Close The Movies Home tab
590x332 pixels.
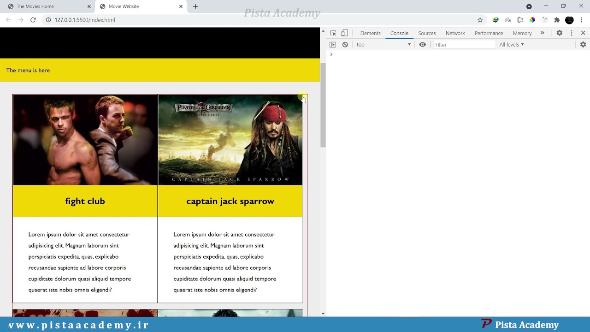[x=89, y=6]
